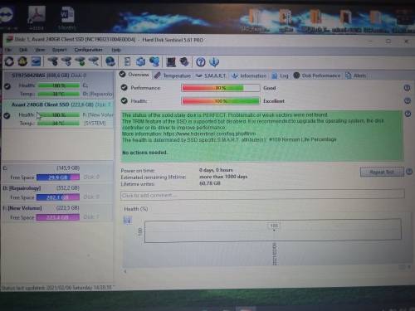The height and width of the screenshot is (311, 415).
Task: Select the F: [New Volume] partition
Action: 57,213
